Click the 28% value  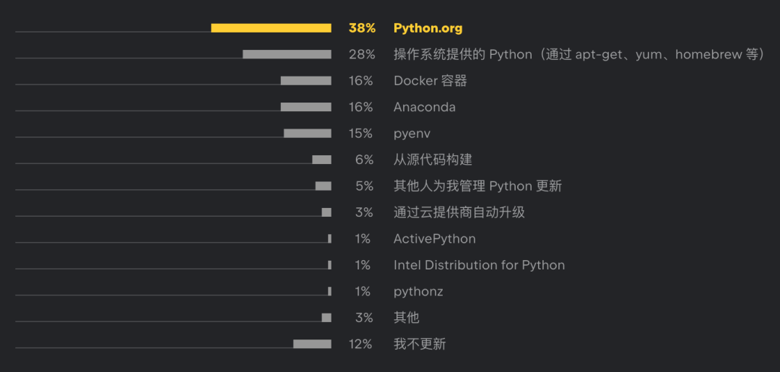coord(362,54)
